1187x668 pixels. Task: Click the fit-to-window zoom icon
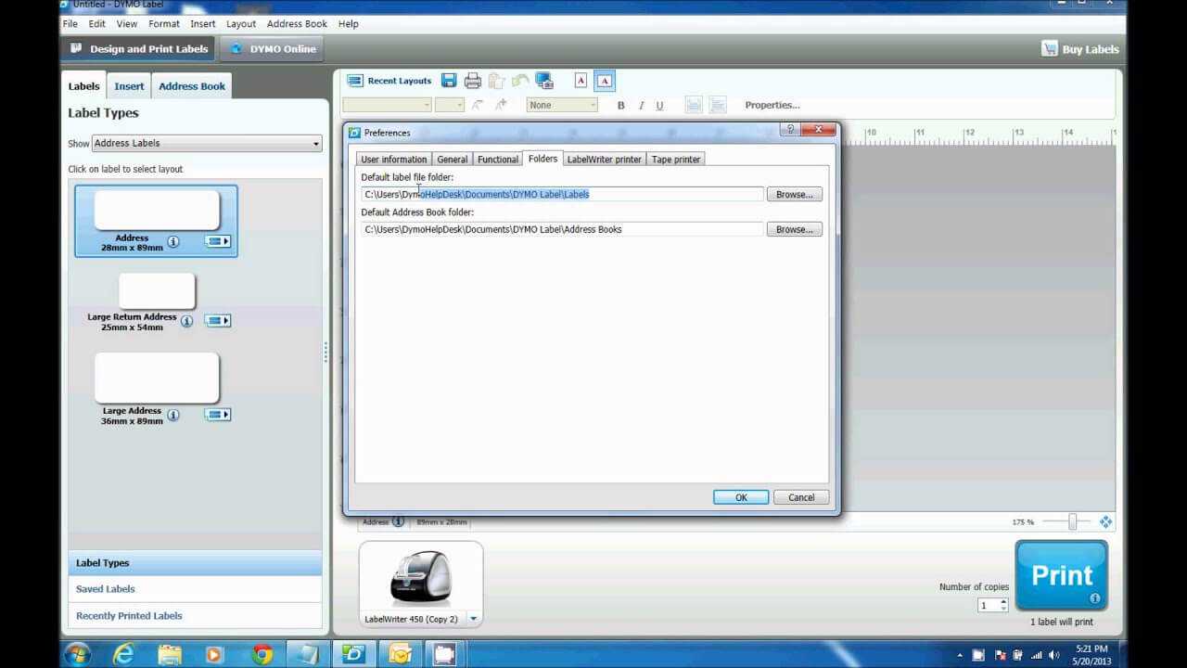[1105, 522]
